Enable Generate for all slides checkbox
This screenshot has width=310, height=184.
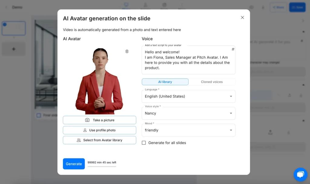[144, 143]
